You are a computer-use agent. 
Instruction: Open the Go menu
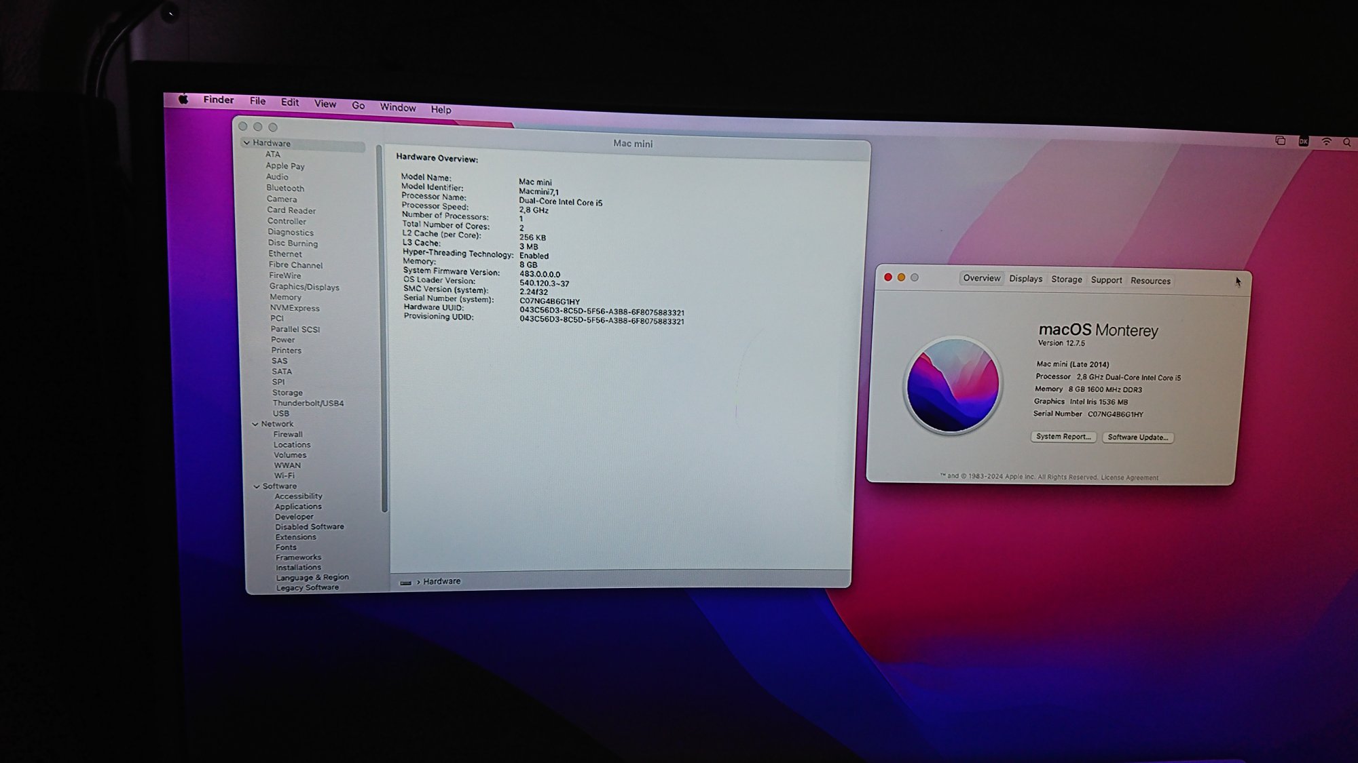(x=358, y=105)
